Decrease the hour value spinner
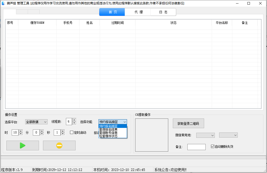The height and width of the screenshot is (173, 267). coord(21,134)
